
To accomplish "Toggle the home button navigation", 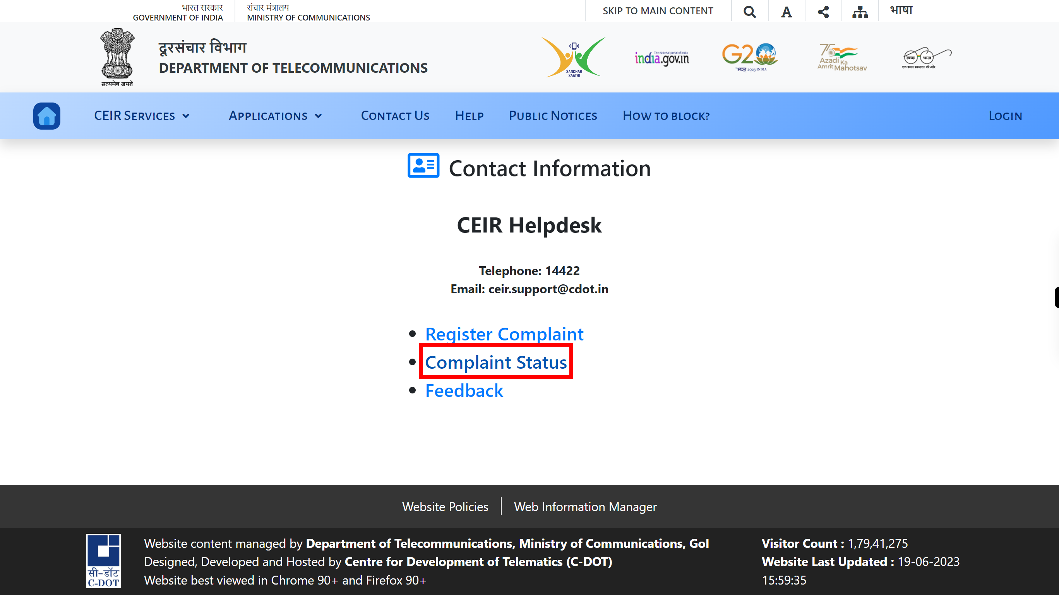I will 46,116.
